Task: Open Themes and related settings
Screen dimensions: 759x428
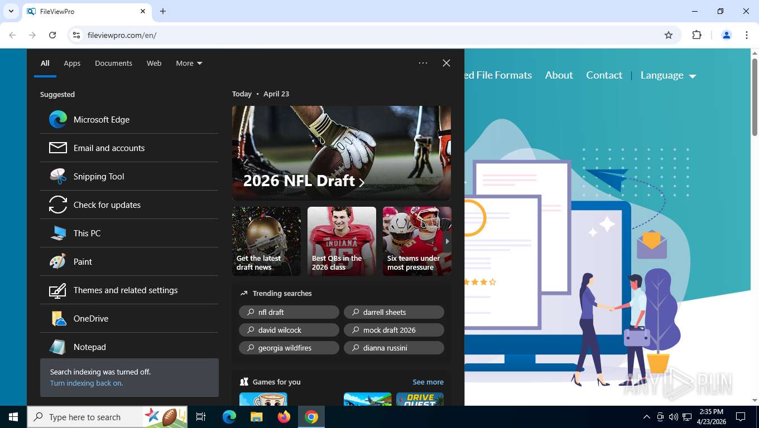Action: (x=129, y=290)
